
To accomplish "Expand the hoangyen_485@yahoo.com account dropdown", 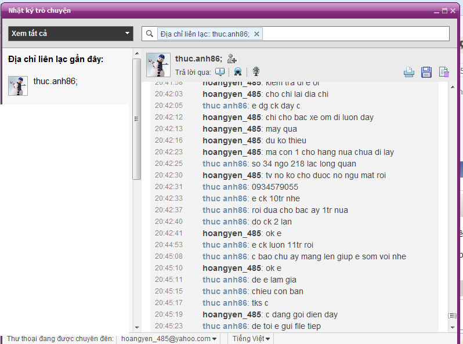I will coord(169,339).
